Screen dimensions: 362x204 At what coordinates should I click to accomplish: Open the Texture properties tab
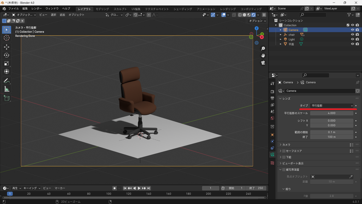(x=273, y=163)
